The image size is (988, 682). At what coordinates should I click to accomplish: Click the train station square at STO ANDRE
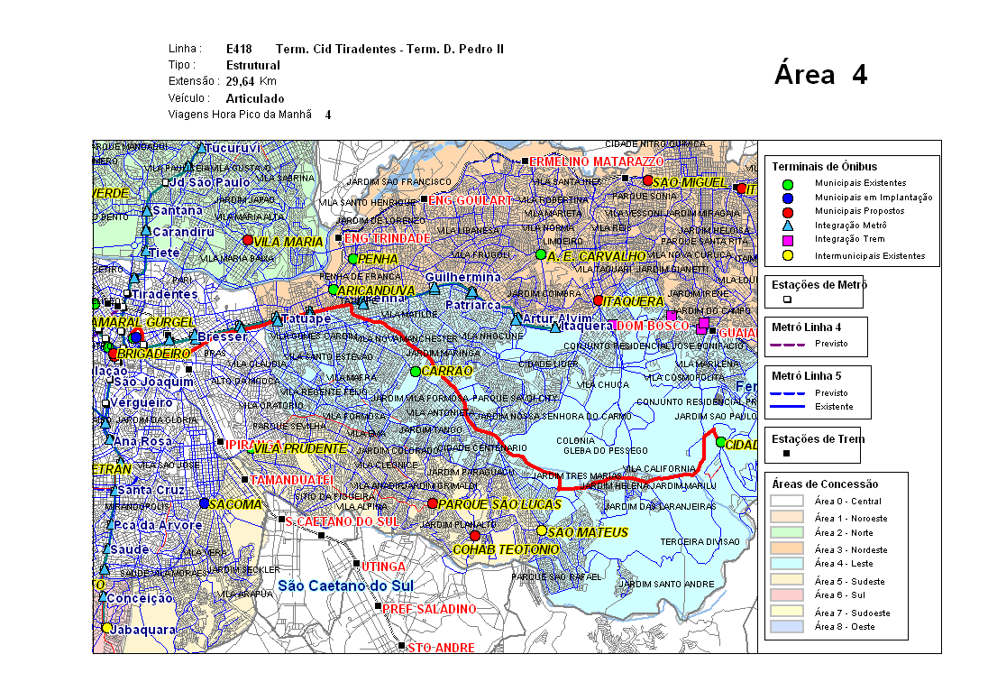point(401,645)
